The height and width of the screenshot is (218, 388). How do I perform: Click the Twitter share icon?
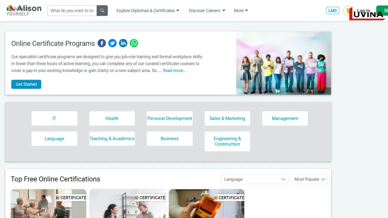(x=112, y=43)
